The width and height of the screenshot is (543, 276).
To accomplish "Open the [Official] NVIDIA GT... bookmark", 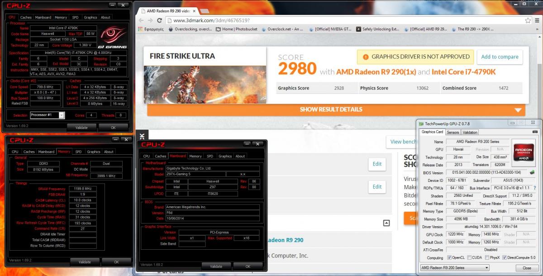I will (x=330, y=29).
